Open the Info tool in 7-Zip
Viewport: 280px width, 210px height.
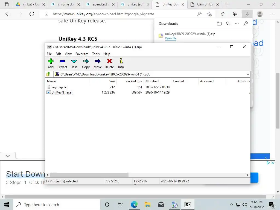point(121,63)
